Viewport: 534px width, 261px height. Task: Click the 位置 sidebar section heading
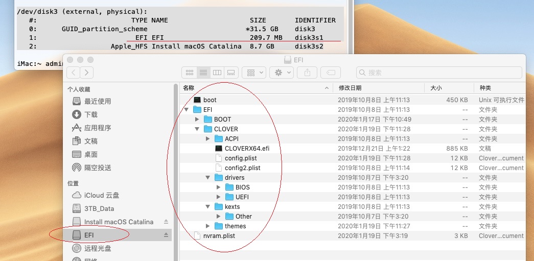point(73,183)
